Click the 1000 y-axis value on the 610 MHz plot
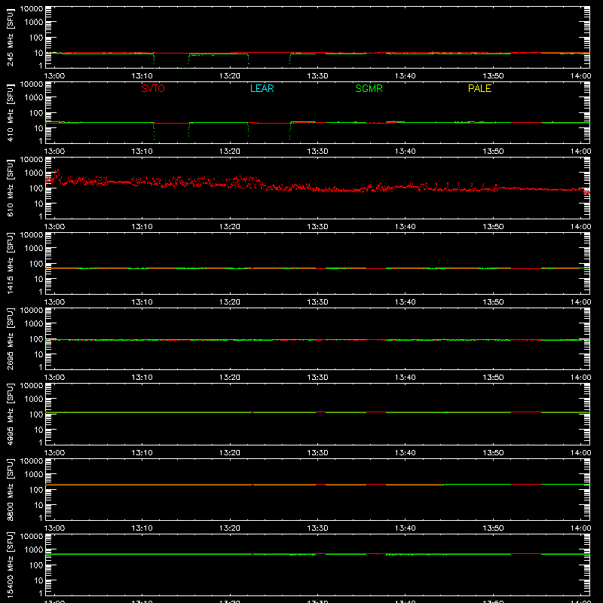603x603 pixels. click(x=34, y=173)
